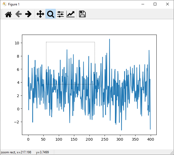Select the Pan axes tool
174x155 pixels.
pyautogui.click(x=40, y=14)
